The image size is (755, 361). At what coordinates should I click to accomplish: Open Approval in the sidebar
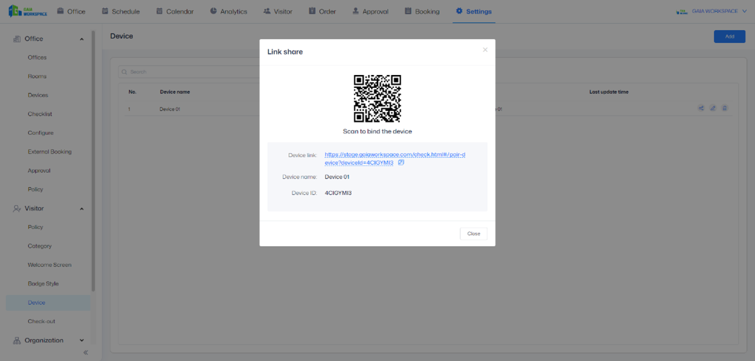click(39, 171)
